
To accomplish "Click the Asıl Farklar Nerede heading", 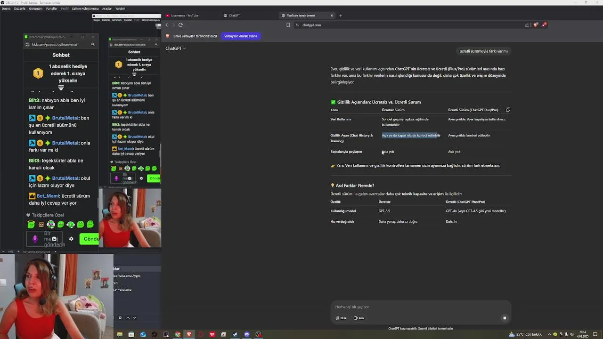I will (x=352, y=186).
